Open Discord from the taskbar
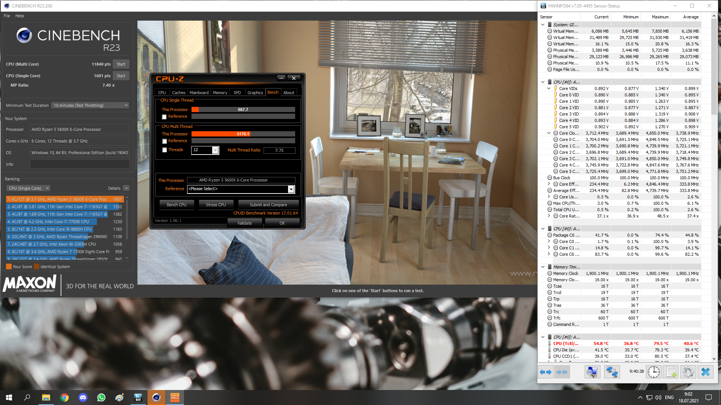The width and height of the screenshot is (721, 405). pyautogui.click(x=83, y=397)
